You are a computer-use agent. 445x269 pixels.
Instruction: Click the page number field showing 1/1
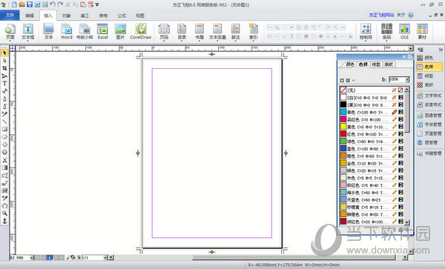coord(92,258)
